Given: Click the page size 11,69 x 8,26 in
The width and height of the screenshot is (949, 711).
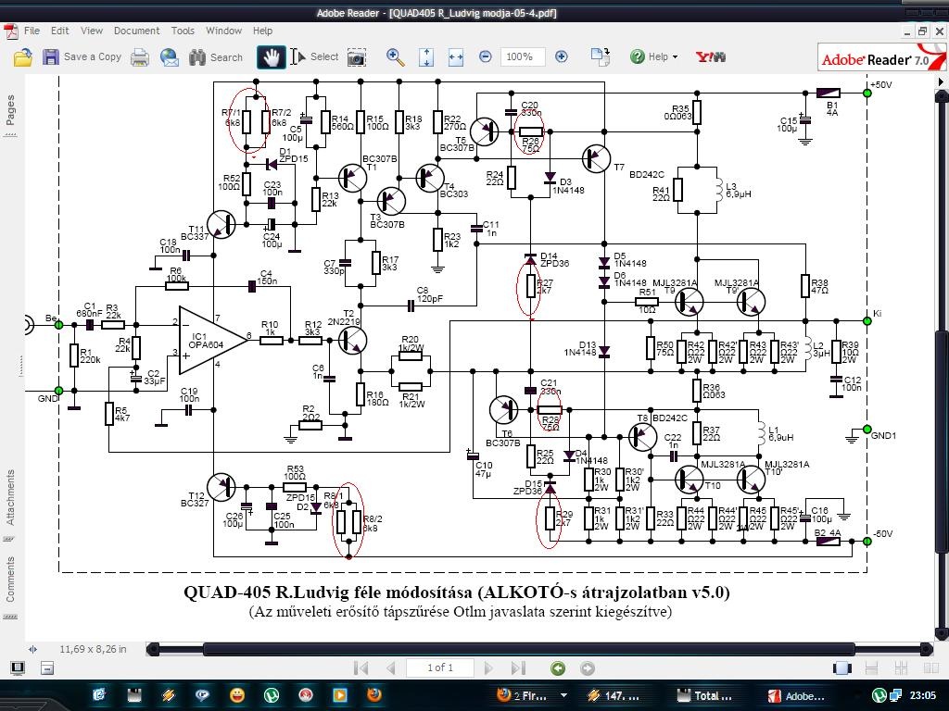Looking at the screenshot, I should (x=93, y=649).
